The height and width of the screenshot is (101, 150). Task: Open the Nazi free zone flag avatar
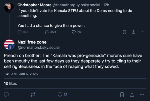pos(9,44)
